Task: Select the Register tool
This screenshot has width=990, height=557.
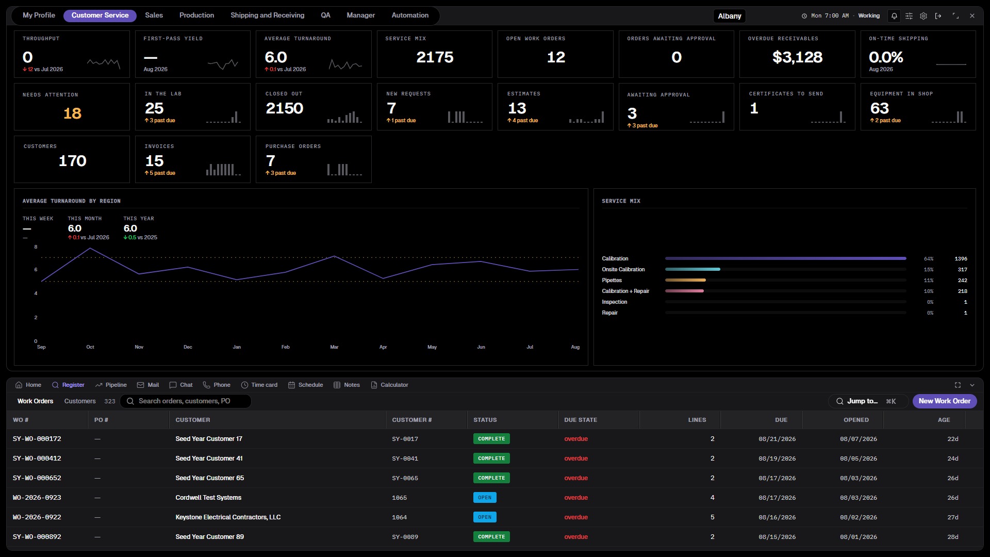Action: tap(68, 385)
